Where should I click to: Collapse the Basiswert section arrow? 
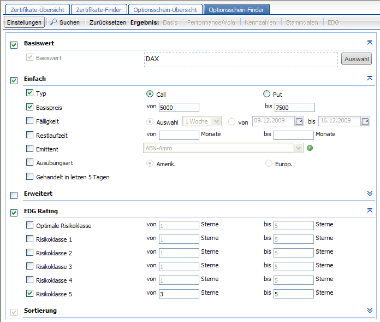point(370,43)
